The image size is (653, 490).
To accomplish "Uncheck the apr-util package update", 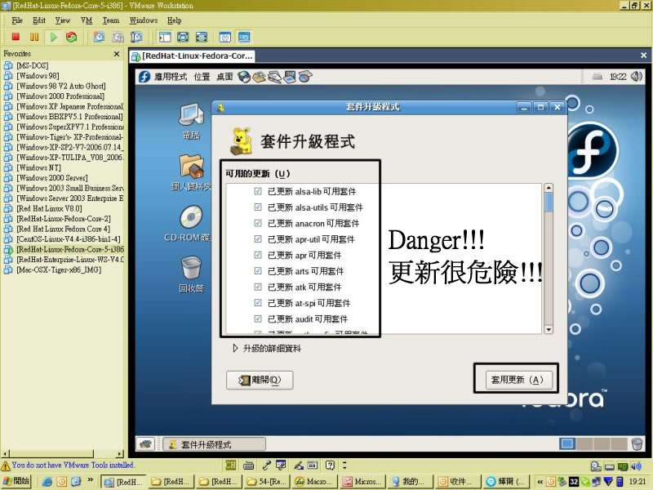I will [x=258, y=239].
